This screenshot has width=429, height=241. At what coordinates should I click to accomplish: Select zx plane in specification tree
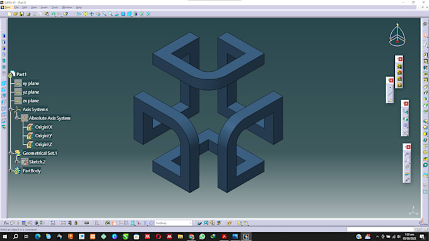coord(31,101)
